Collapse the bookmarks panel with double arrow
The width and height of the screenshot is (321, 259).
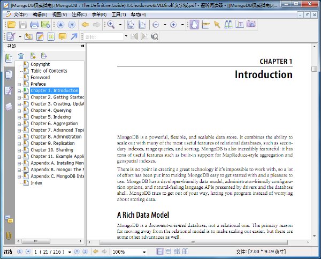[x=82, y=46]
